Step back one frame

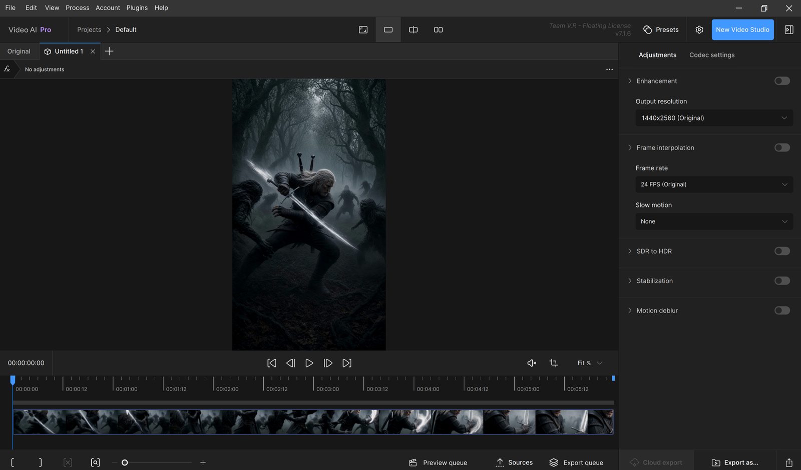[290, 363]
